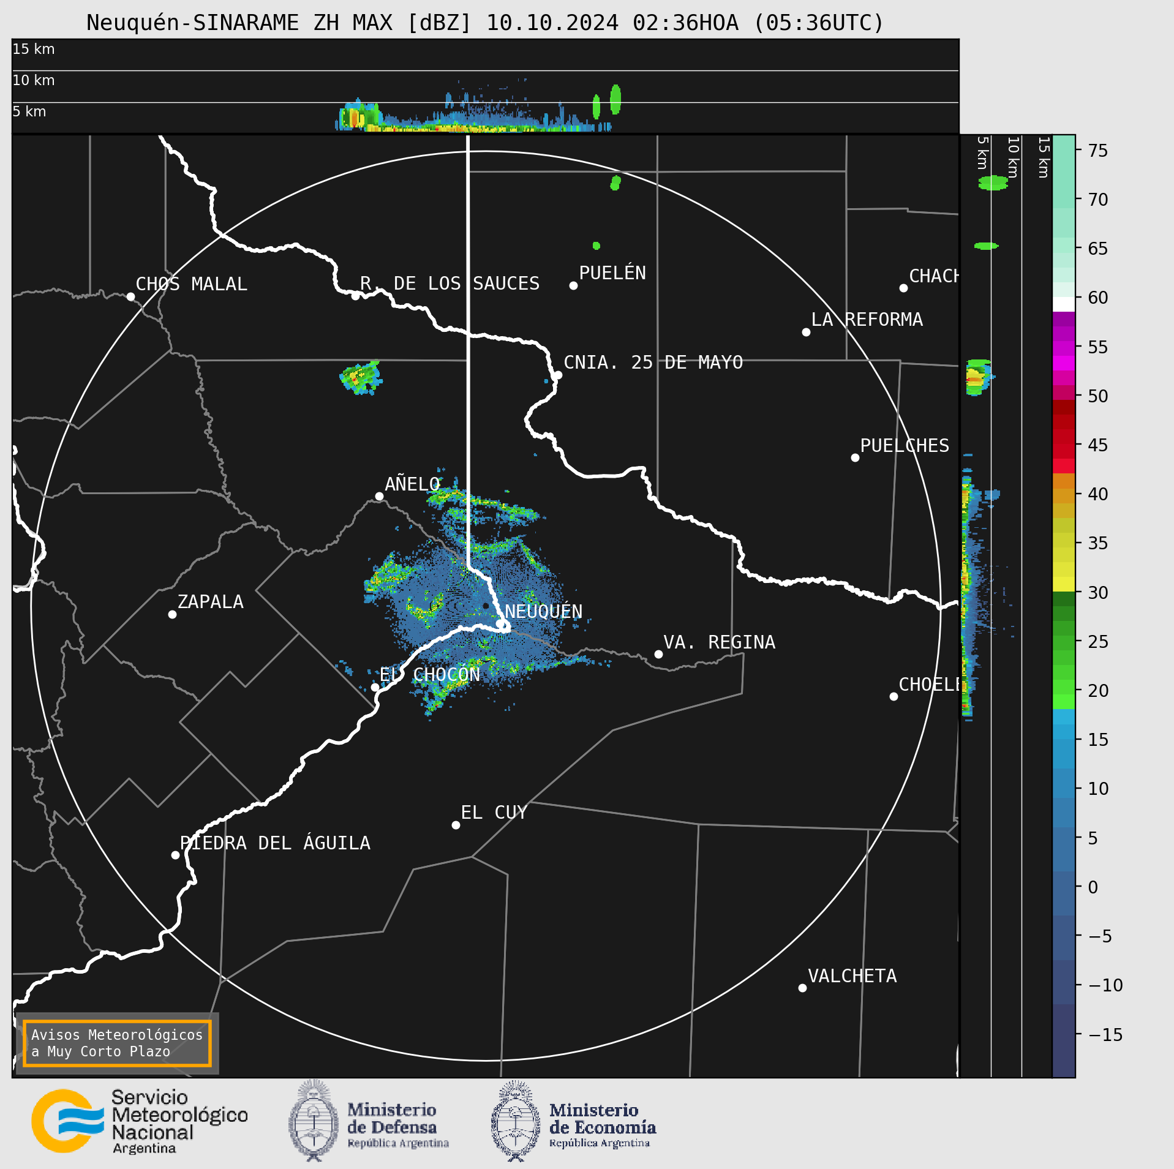This screenshot has width=1174, height=1169.
Task: Click the storm cell echo south of R. de los Sauces
Action: tap(361, 377)
